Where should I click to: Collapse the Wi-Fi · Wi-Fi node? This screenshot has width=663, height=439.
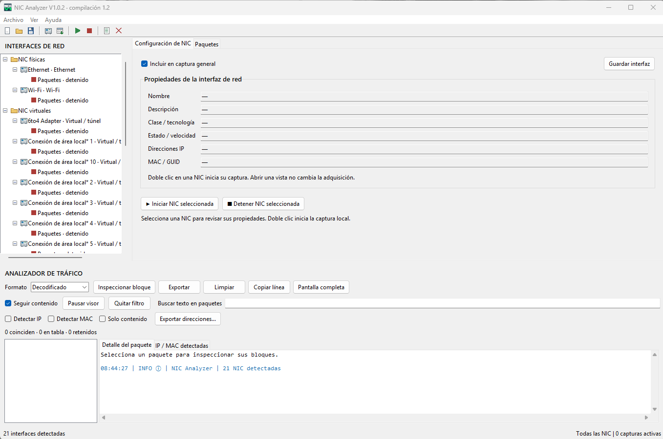pyautogui.click(x=15, y=90)
